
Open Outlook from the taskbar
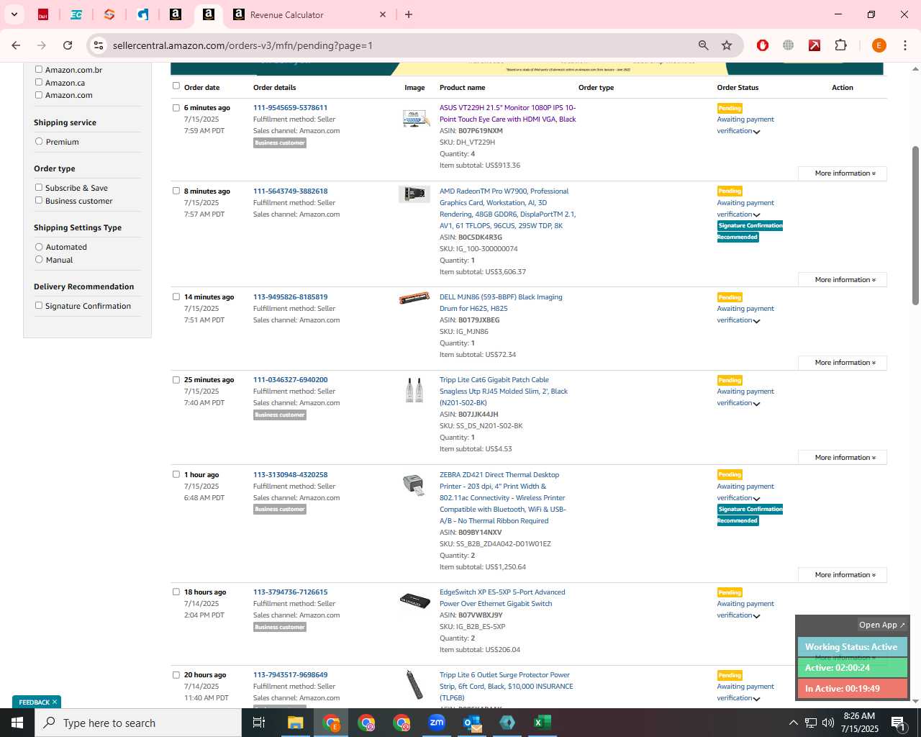[x=472, y=723]
